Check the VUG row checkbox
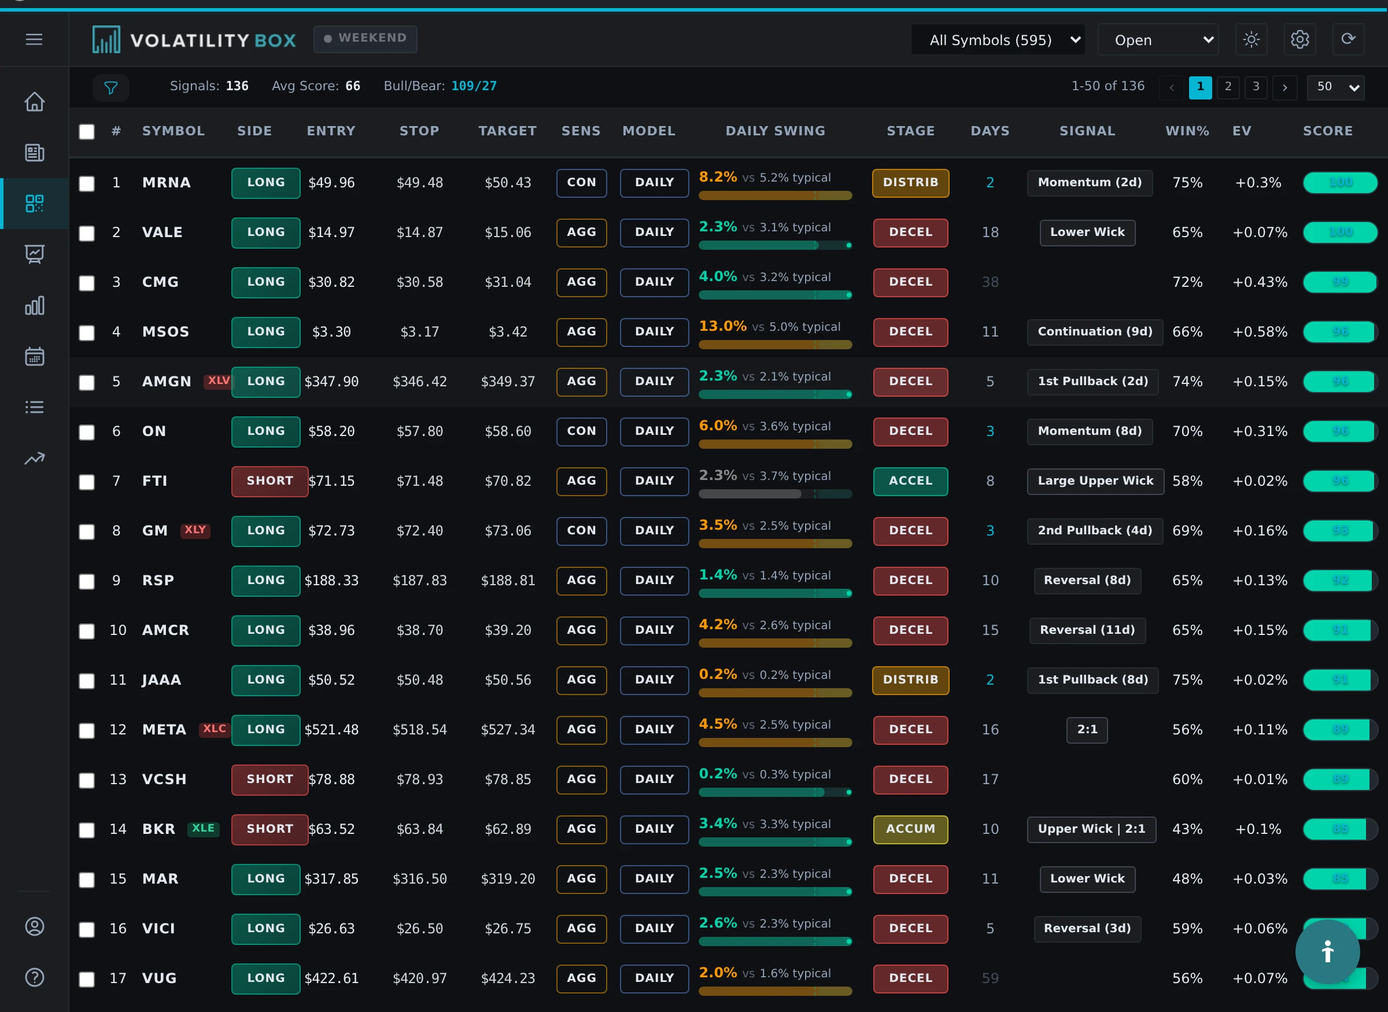The image size is (1388, 1012). pos(87,979)
